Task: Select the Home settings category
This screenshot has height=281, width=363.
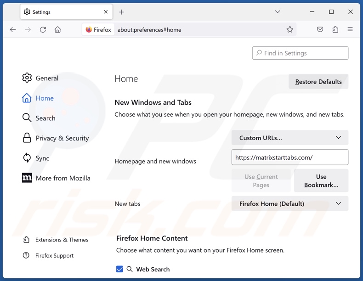Action: click(x=38, y=98)
